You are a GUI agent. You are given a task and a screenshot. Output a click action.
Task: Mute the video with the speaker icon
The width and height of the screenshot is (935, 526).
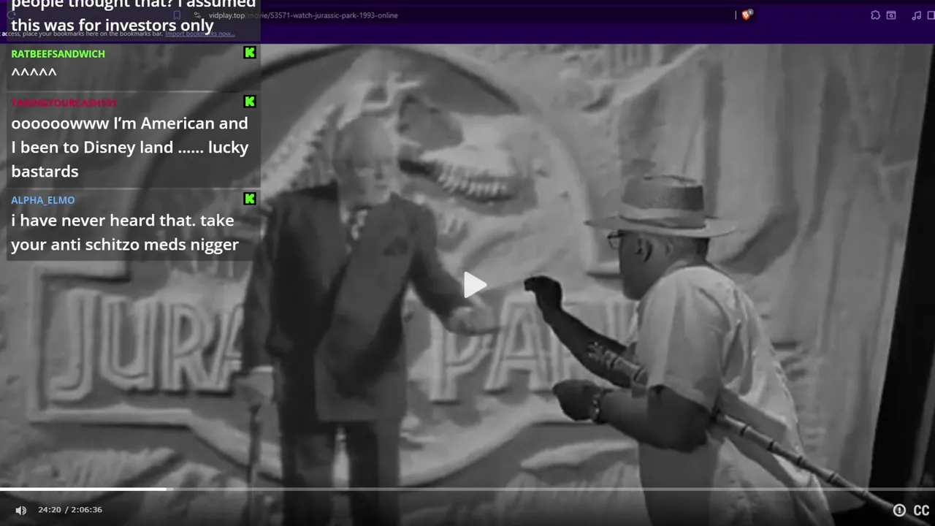(x=20, y=510)
